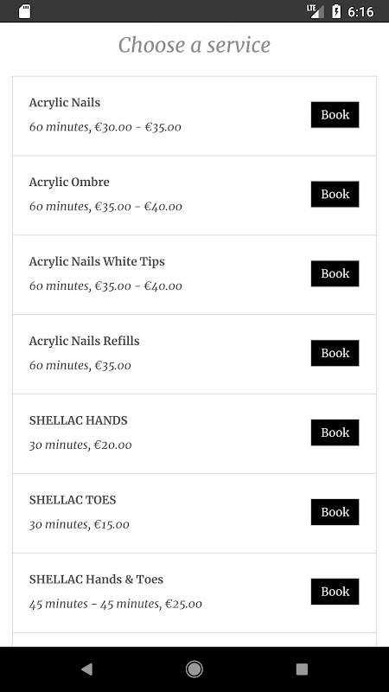Tap the 6:16 clock in status bar
This screenshot has width=389, height=692.
tap(360, 11)
